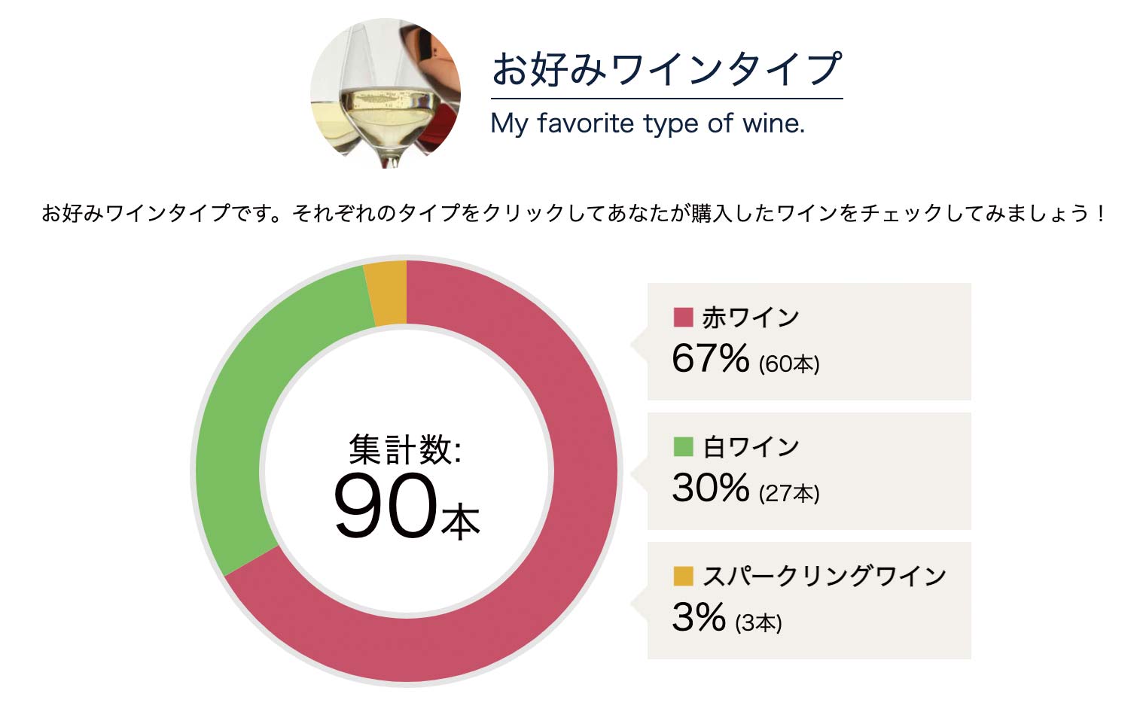Open the スパークリングワイン legend card

coord(809,600)
